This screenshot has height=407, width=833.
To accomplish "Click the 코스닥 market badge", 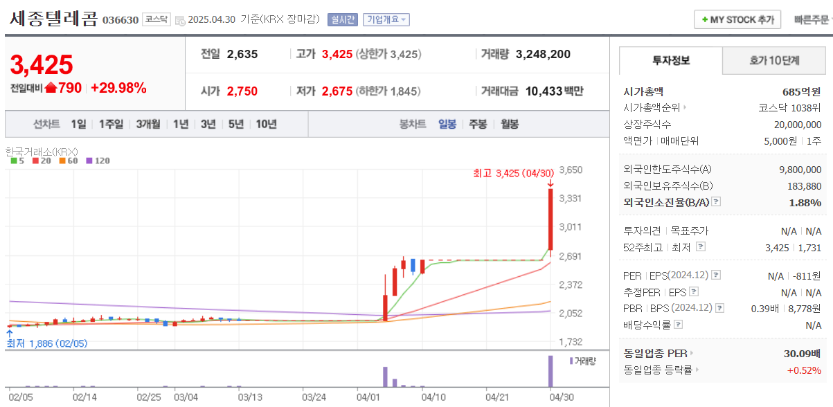I will (x=156, y=20).
